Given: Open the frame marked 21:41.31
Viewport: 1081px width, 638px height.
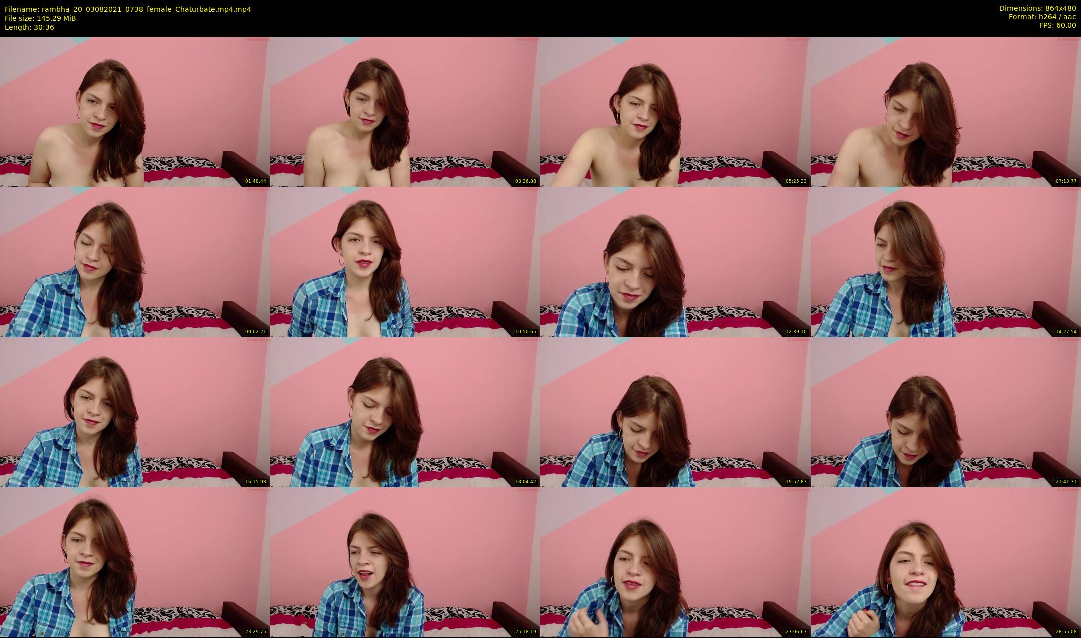Looking at the screenshot, I should (x=946, y=412).
